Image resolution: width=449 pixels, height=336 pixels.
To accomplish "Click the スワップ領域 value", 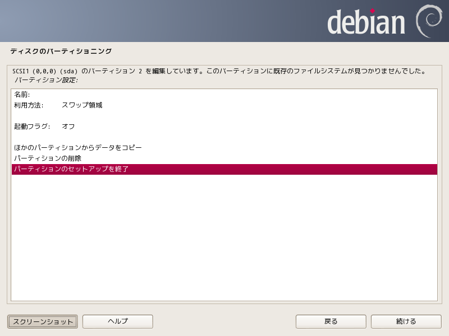I will [82, 105].
